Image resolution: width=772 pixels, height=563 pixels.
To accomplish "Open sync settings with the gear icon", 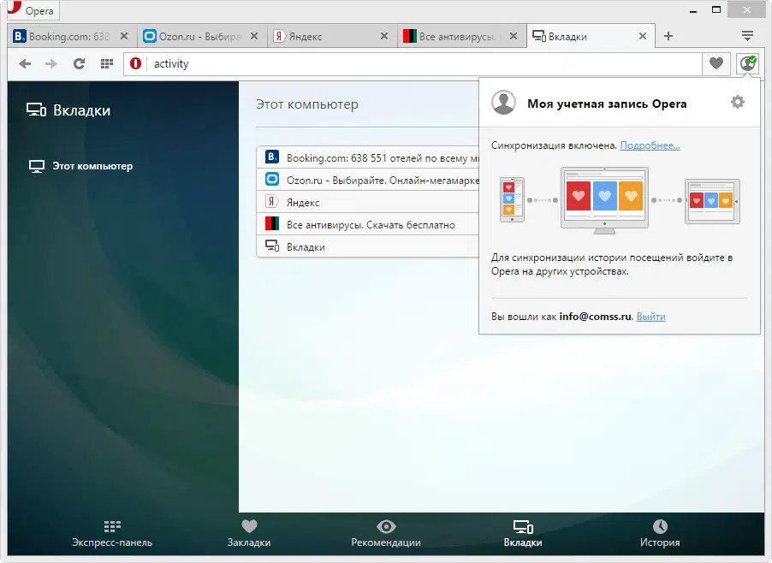I will pyautogui.click(x=737, y=101).
